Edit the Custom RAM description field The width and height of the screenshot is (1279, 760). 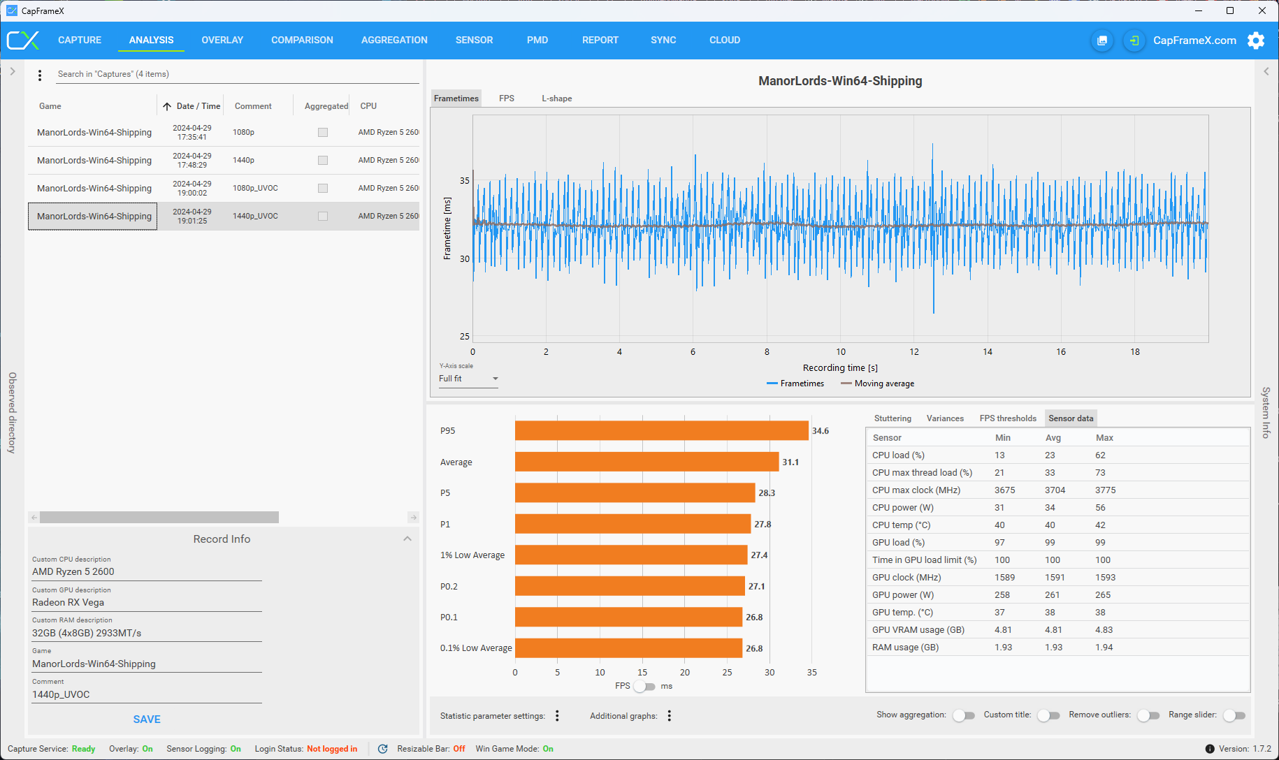[147, 633]
